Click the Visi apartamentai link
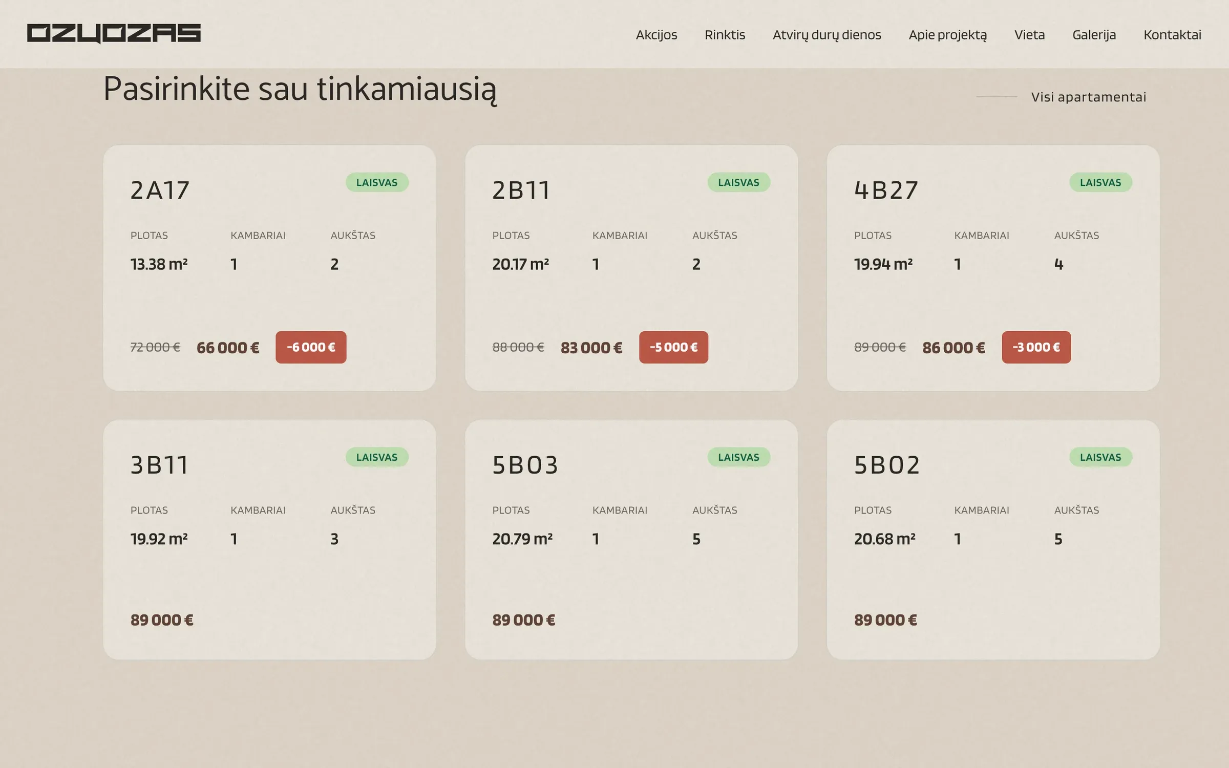This screenshot has width=1229, height=768. (1088, 97)
